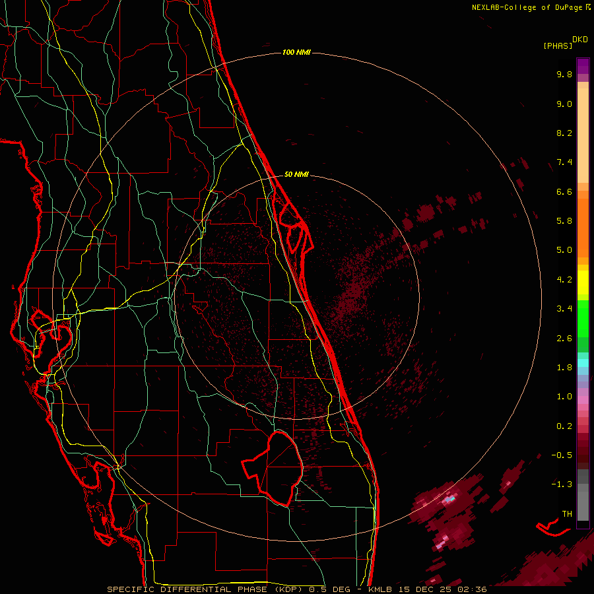Click the 1.0 value on the color scale
The image size is (594, 594).
pos(564,397)
